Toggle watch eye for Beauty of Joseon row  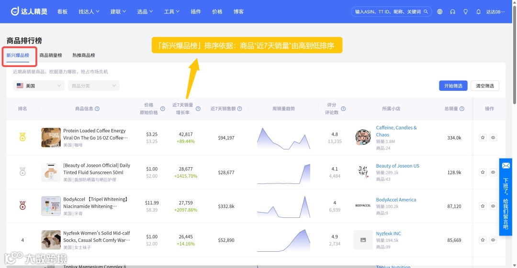click(x=493, y=172)
